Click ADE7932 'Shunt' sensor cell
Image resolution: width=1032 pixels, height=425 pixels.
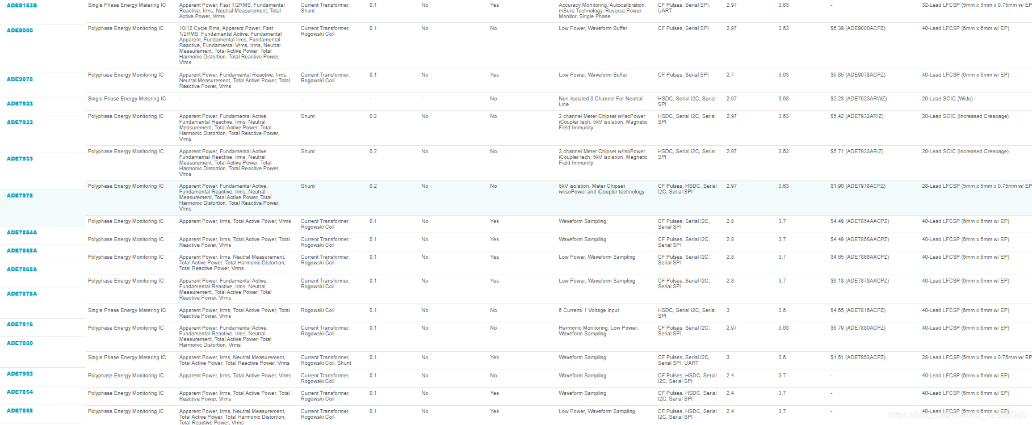coord(308,116)
